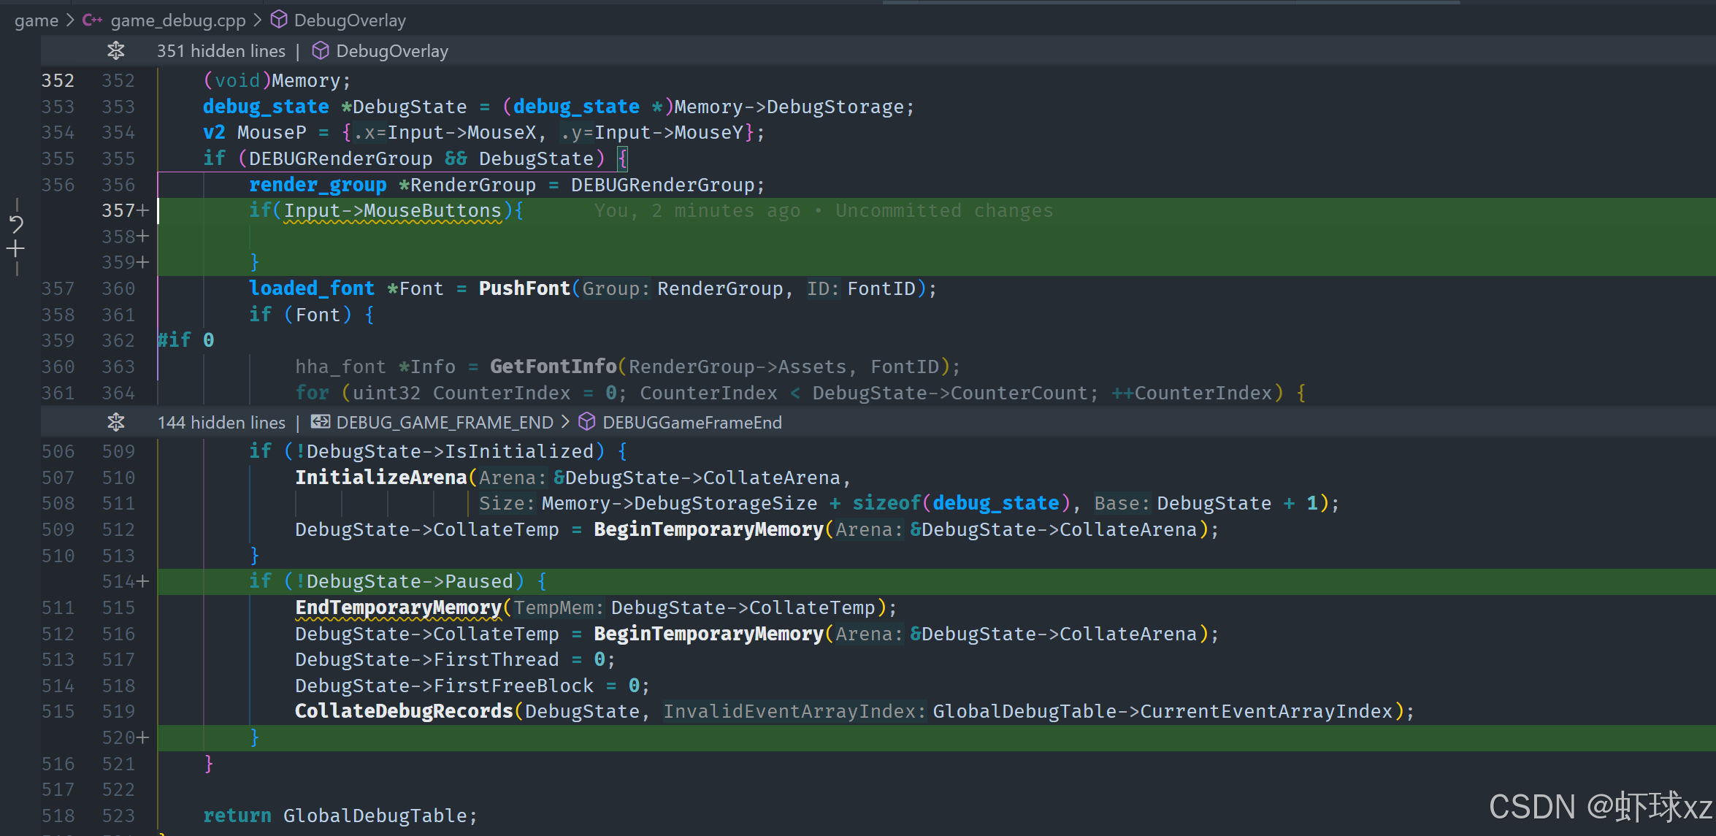Image resolution: width=1716 pixels, height=836 pixels.
Task: Click the GetFontInfo function call
Action: tap(554, 367)
